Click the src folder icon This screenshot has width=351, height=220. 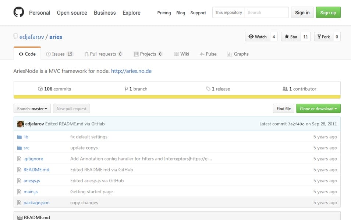19,148
